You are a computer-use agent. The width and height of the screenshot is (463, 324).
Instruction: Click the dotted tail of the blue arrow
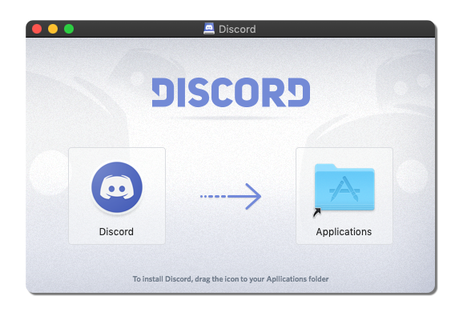pyautogui.click(x=213, y=196)
